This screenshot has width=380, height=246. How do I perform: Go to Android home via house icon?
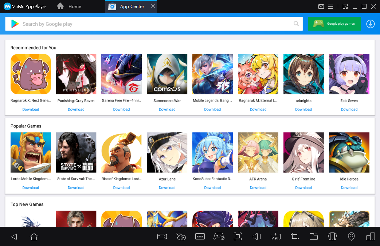coord(34,237)
